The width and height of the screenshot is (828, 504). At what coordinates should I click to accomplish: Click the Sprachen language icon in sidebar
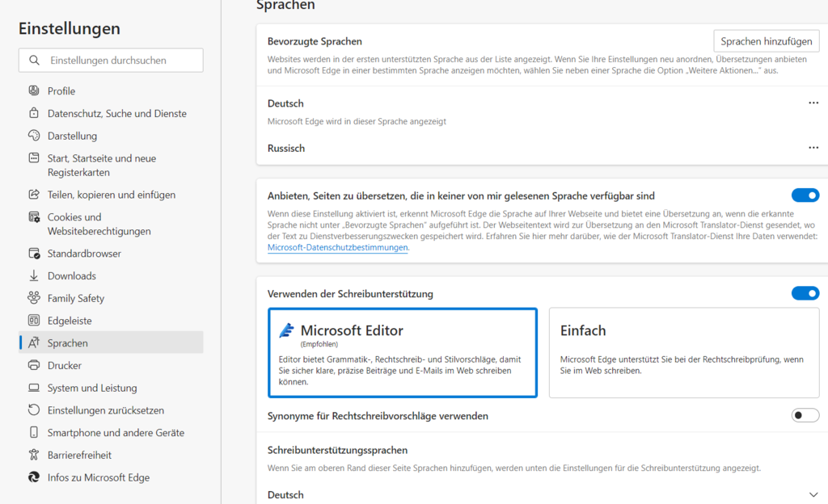pos(34,342)
